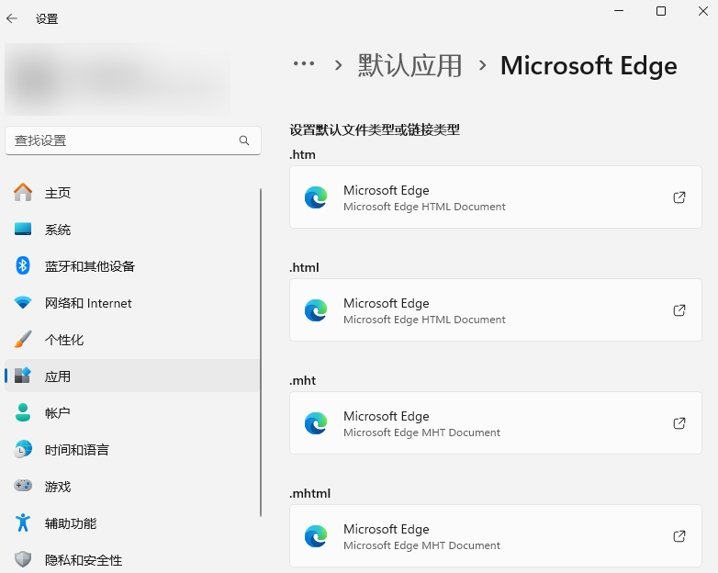Go back to 默认应用 breadcrumb
The width and height of the screenshot is (718, 573).
click(x=409, y=65)
